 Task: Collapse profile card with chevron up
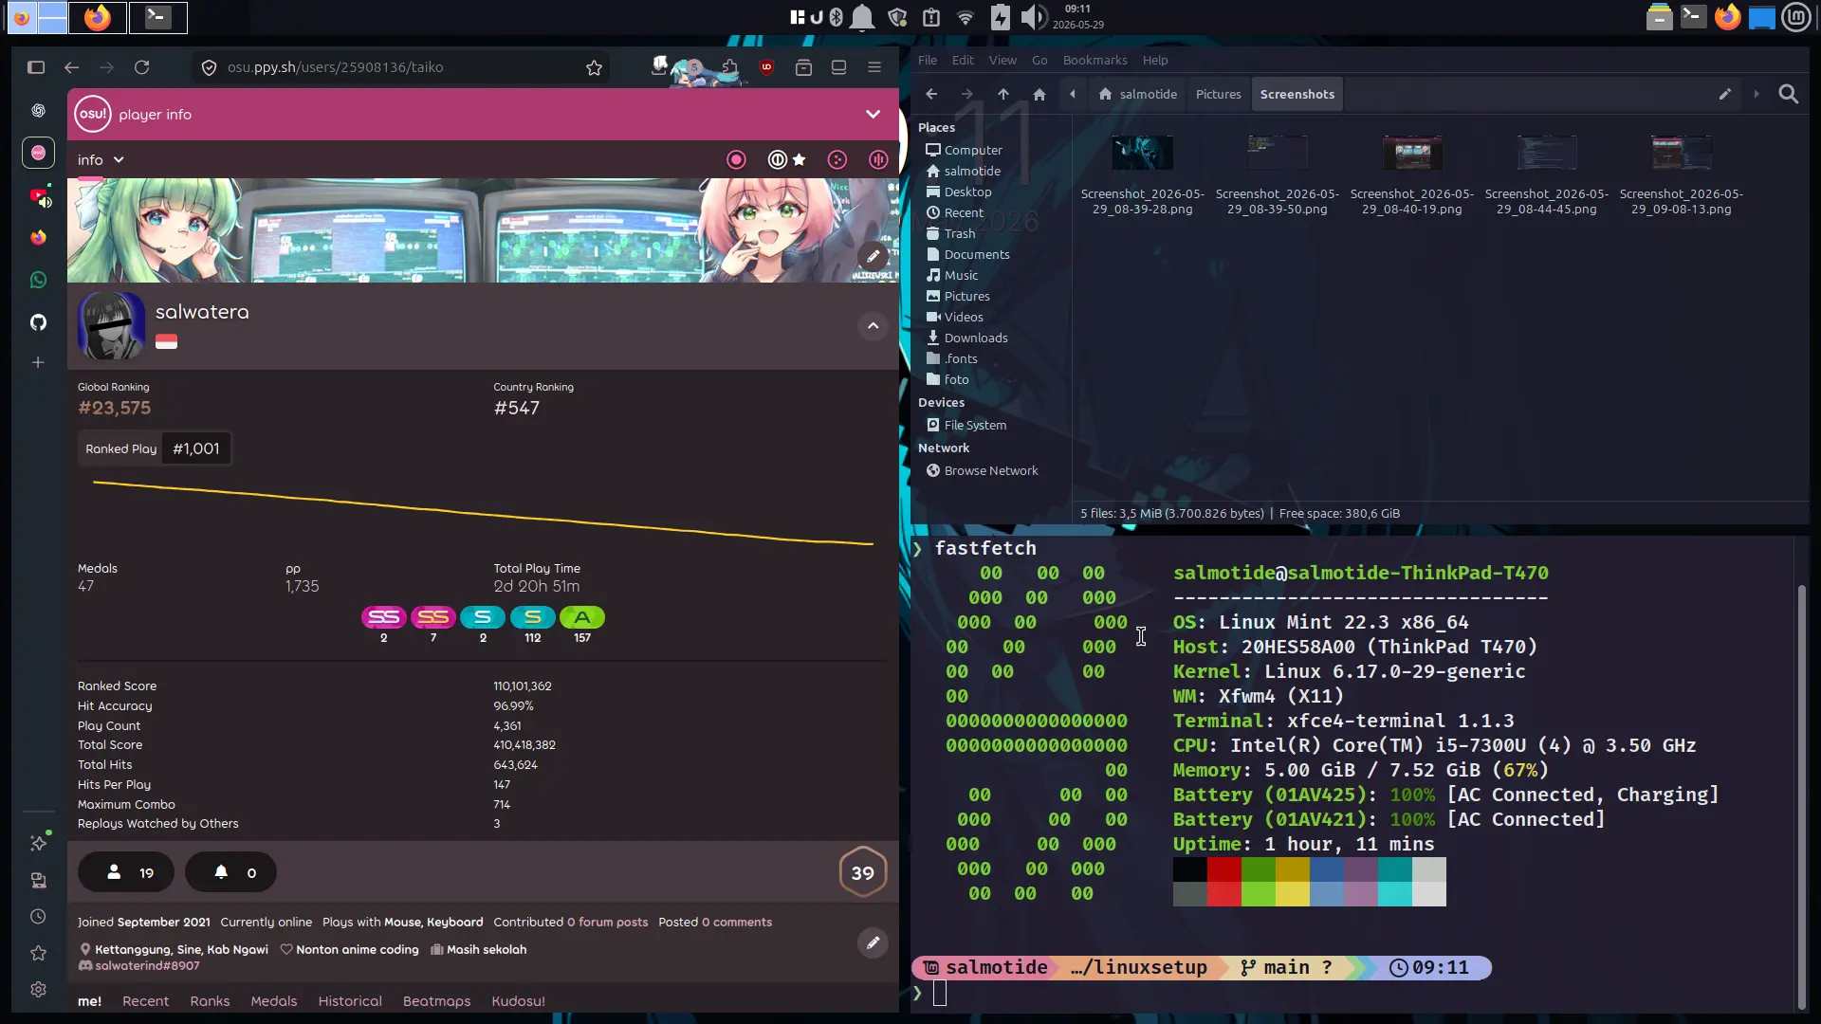[x=873, y=326]
